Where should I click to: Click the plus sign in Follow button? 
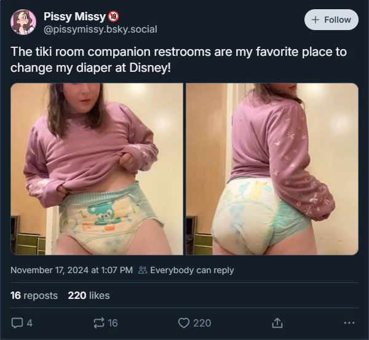(315, 20)
